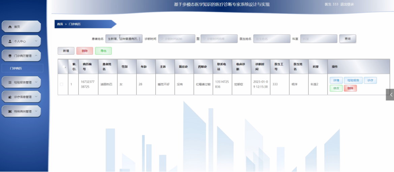The image size is (394, 172).
Task: Click 诊疗 button in the operations column
Action: (x=370, y=81)
